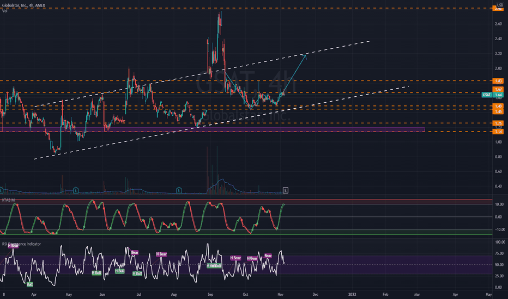Click the orange 1.67 price level label
Image resolution: width=508 pixels, height=299 pixels.
point(498,89)
